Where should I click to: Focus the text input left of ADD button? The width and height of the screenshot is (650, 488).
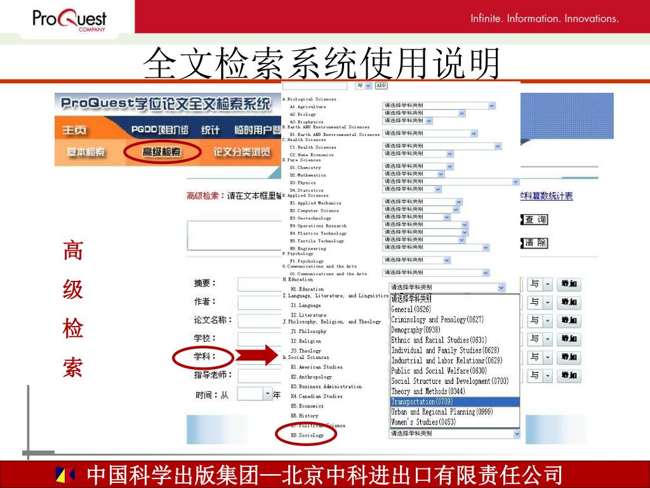315,86
